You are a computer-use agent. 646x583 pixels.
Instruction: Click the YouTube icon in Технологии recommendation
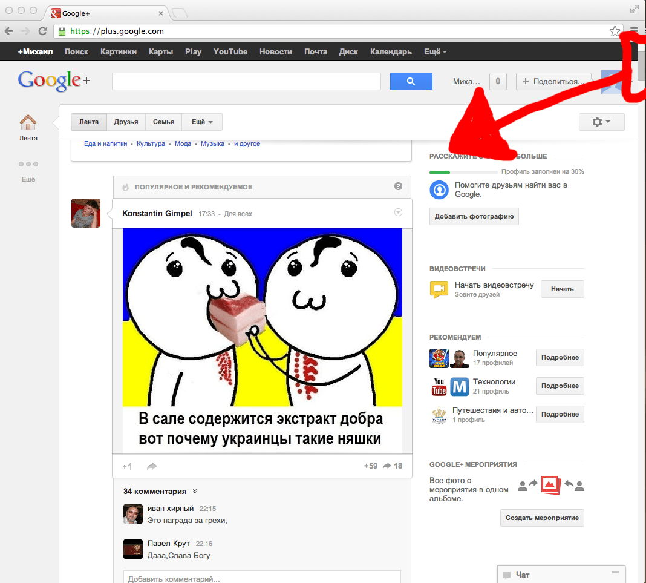pos(438,386)
